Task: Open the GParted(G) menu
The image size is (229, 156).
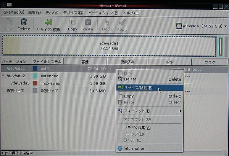Action: pyautogui.click(x=14, y=13)
